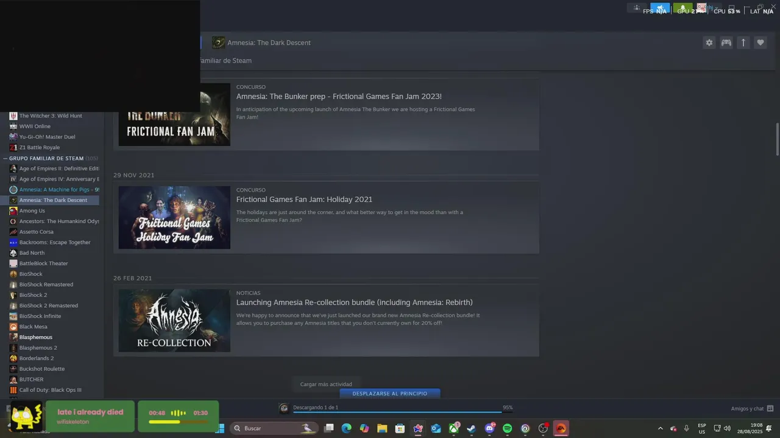This screenshot has width=780, height=438.
Task: Open controller layout icon in game header
Action: pos(726,43)
